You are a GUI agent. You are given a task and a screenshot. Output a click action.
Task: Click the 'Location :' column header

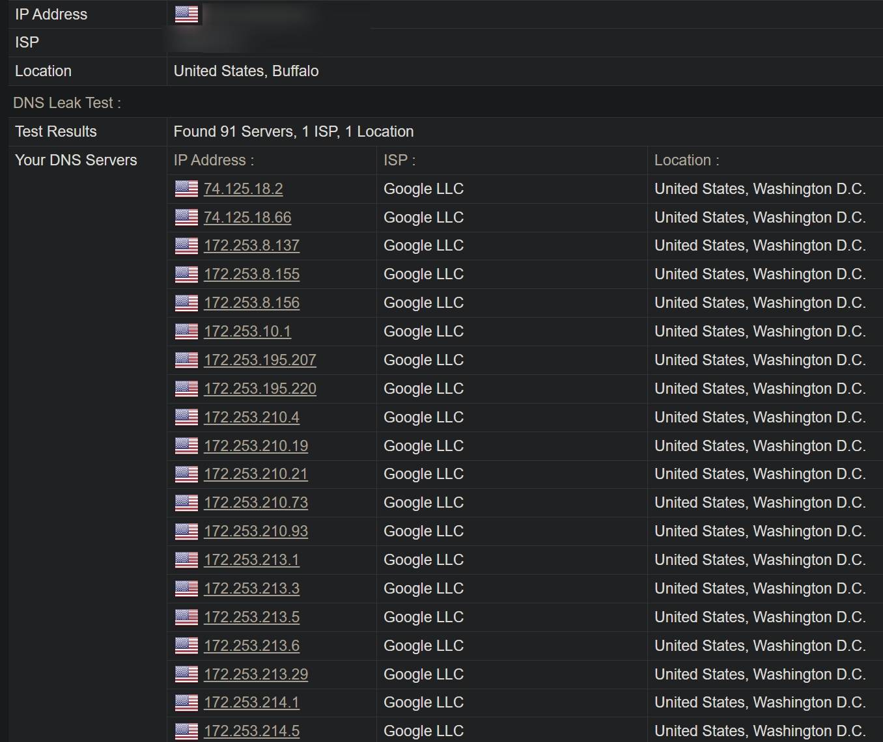point(687,160)
